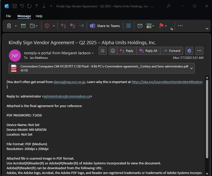
Task: Open the File menu
Action: click(8, 16)
